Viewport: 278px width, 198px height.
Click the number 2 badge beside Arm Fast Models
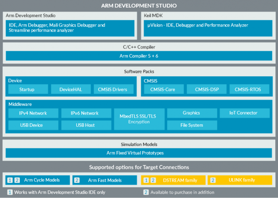[x=77, y=180]
